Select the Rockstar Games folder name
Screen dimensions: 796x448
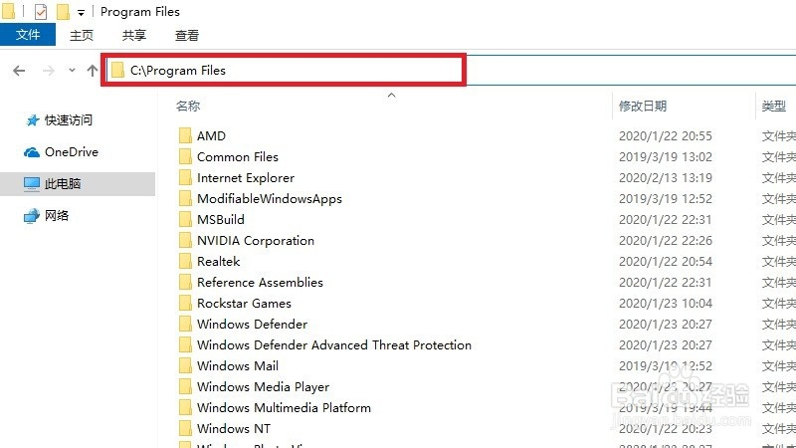coord(244,304)
